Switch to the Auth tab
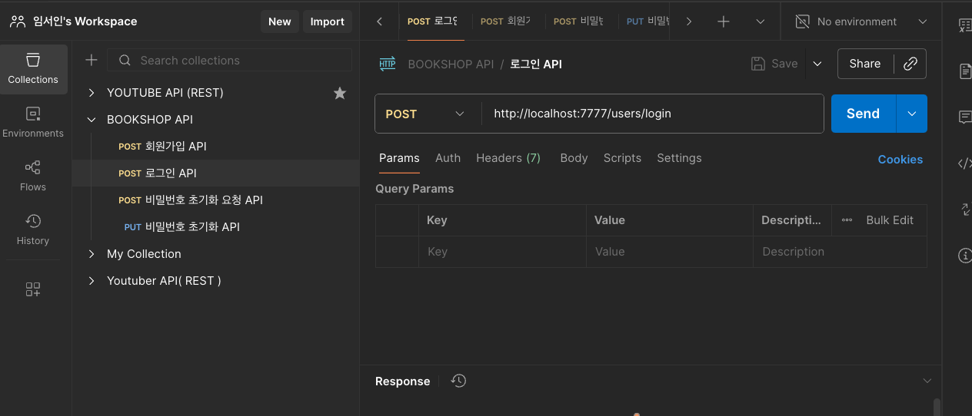 click(x=448, y=158)
